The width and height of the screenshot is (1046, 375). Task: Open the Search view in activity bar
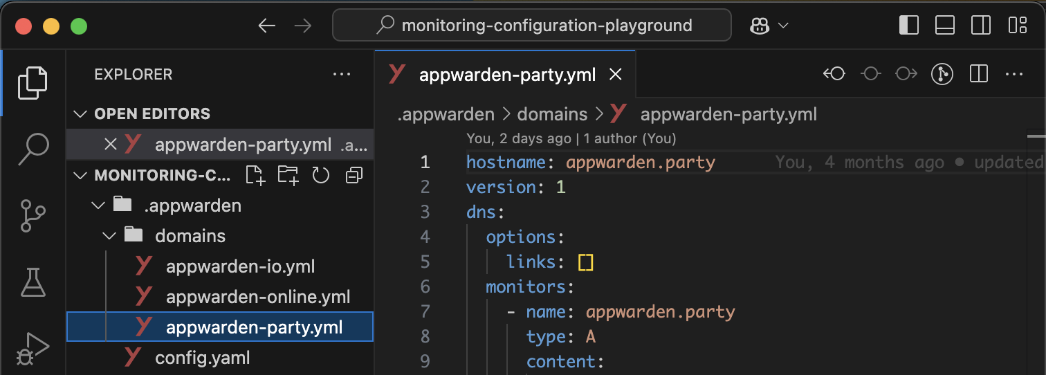pyautogui.click(x=33, y=149)
